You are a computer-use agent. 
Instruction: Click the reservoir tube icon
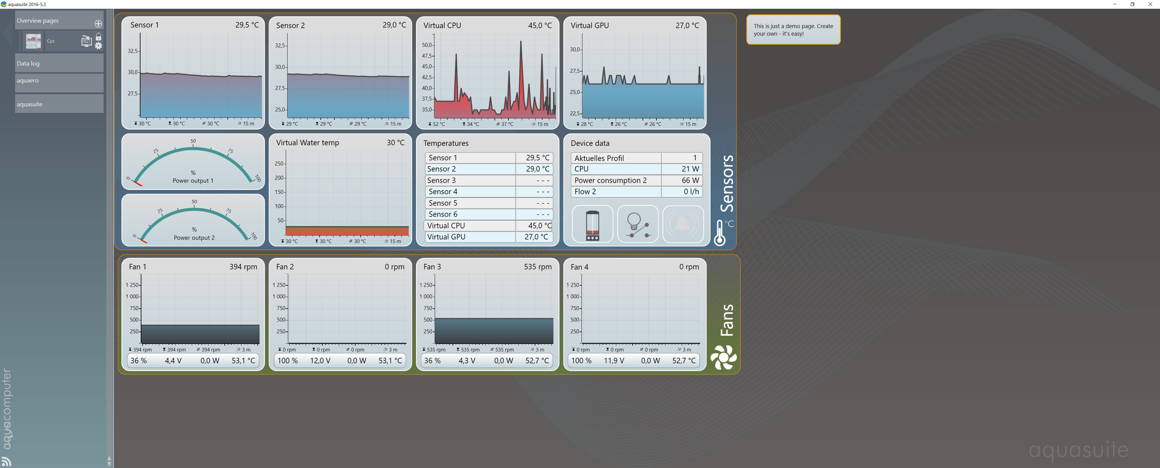click(592, 225)
